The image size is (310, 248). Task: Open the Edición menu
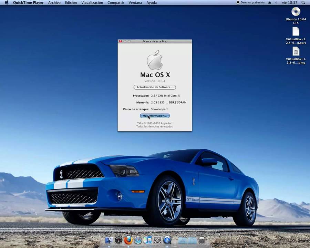[71, 2]
